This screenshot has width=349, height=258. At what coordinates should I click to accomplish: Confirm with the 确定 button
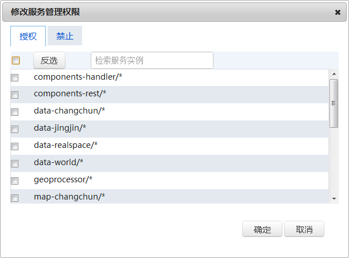tap(262, 229)
